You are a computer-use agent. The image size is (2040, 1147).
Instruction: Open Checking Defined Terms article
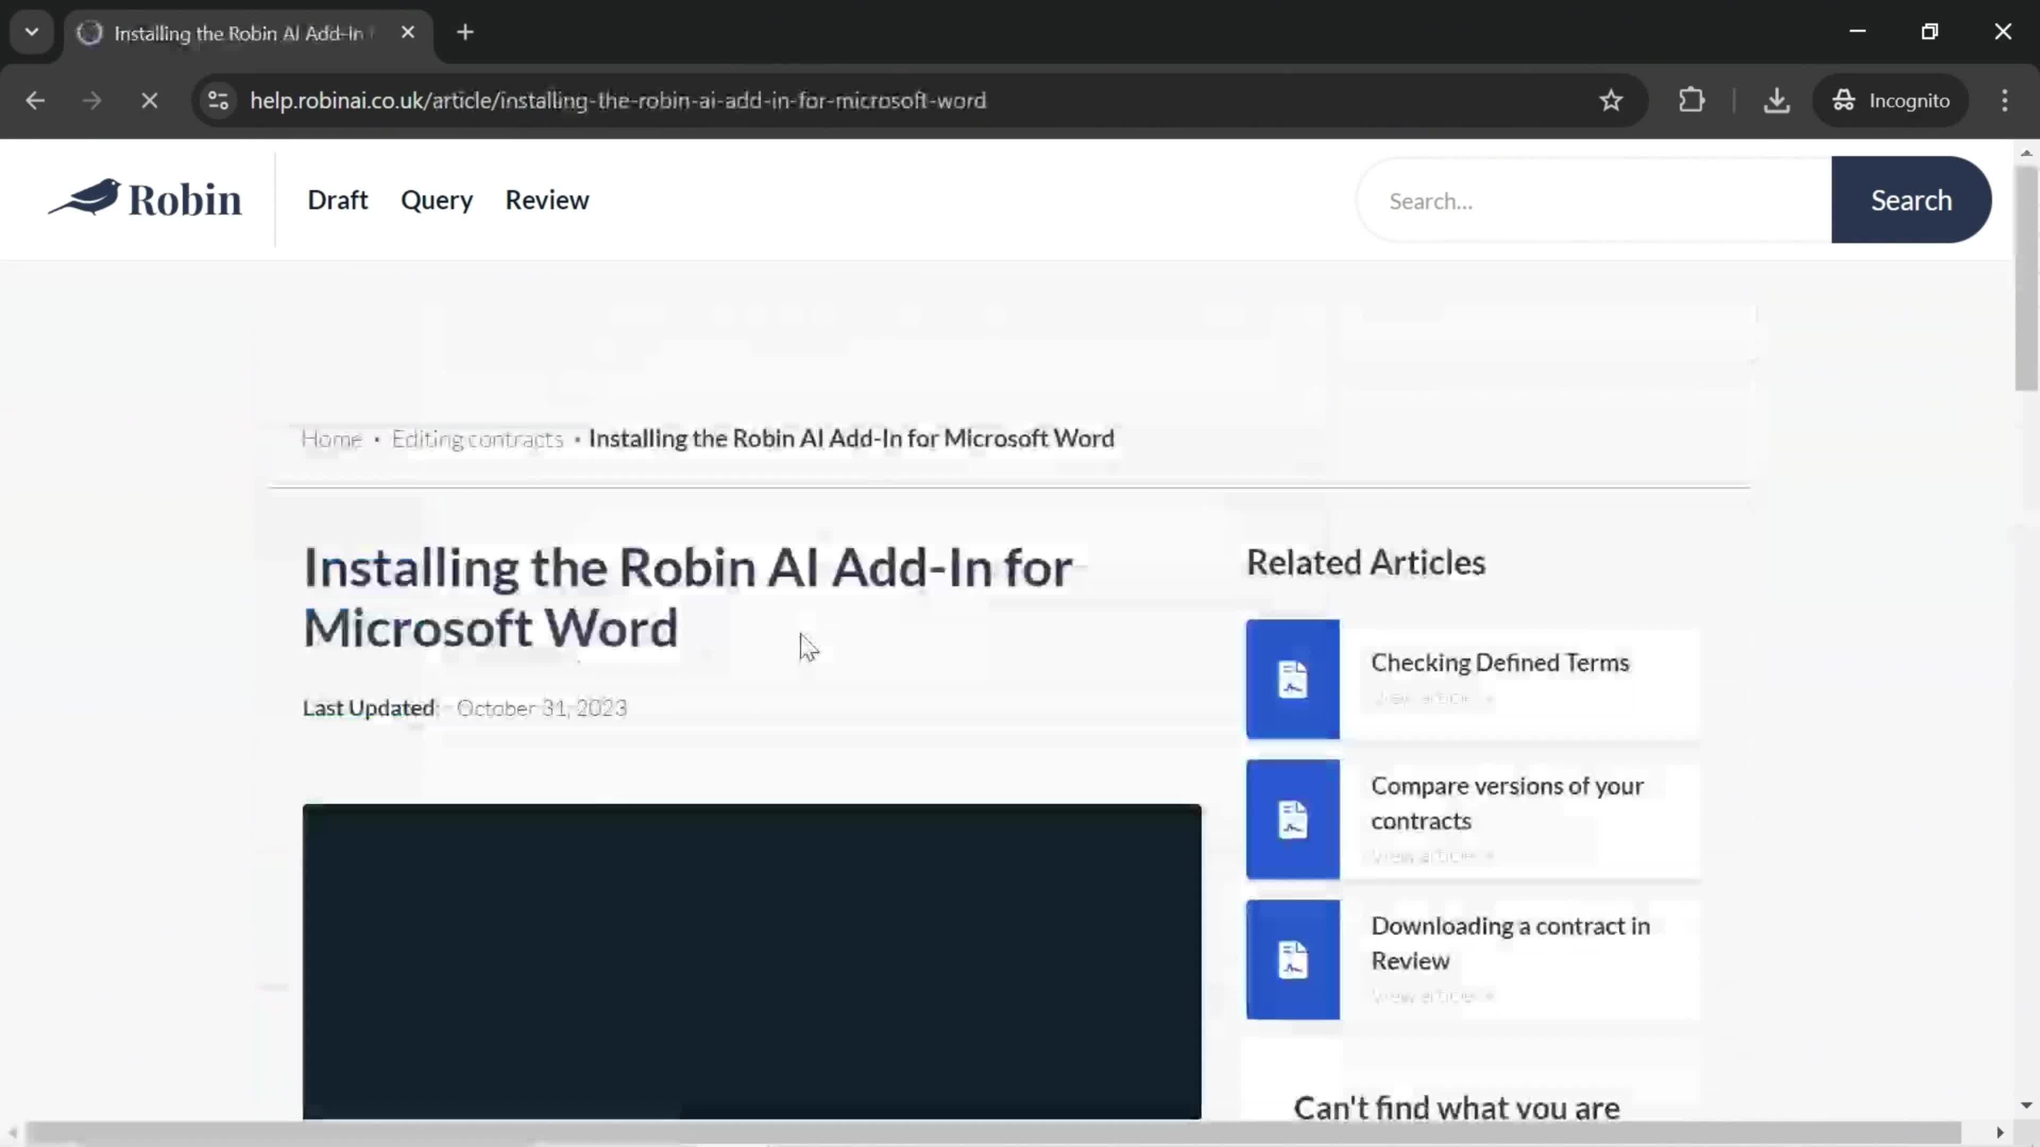click(x=1500, y=663)
